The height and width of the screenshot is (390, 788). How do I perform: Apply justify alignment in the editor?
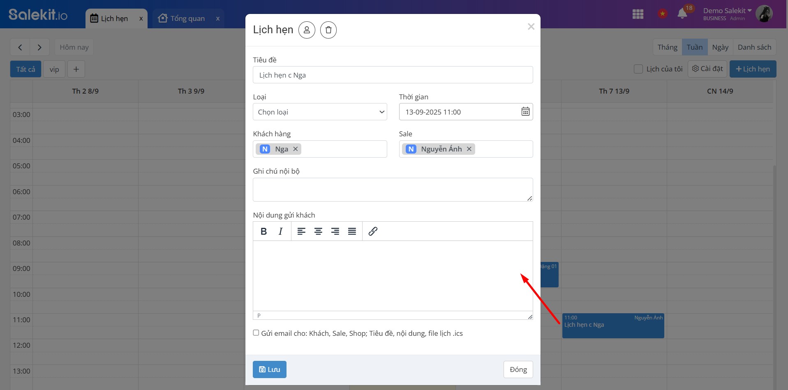pos(352,232)
